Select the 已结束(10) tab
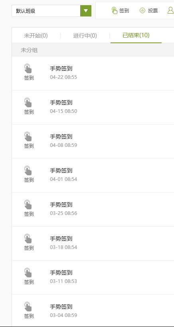 [136, 35]
